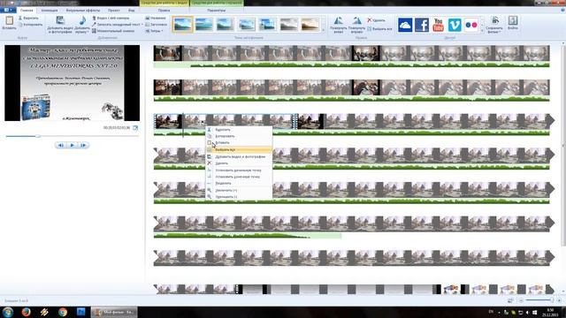Click Rotate left (Повернуть влево) icon
Image resolution: width=566 pixels, height=318 pixels.
[338, 25]
